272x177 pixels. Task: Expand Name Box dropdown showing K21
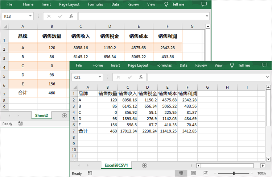pyautogui.click(x=100, y=77)
